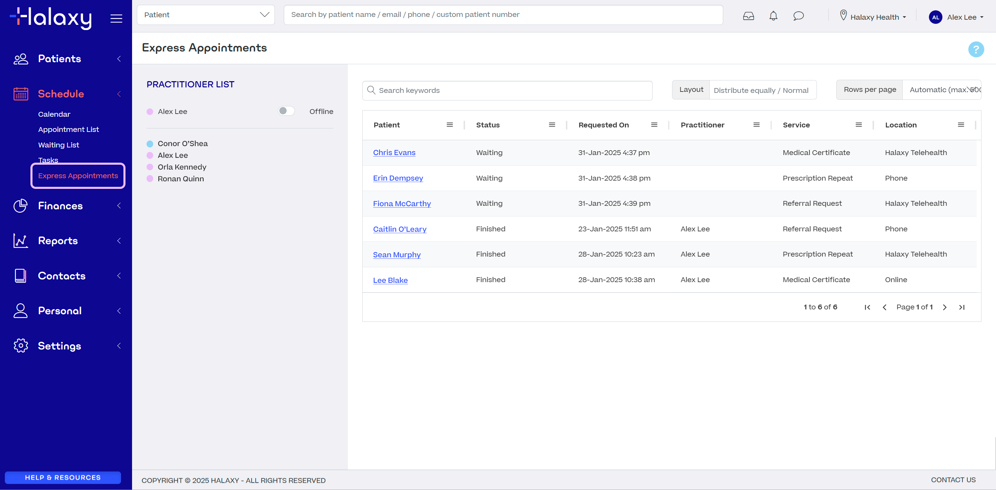Click the Help & Resources button
The image size is (996, 490).
63,478
